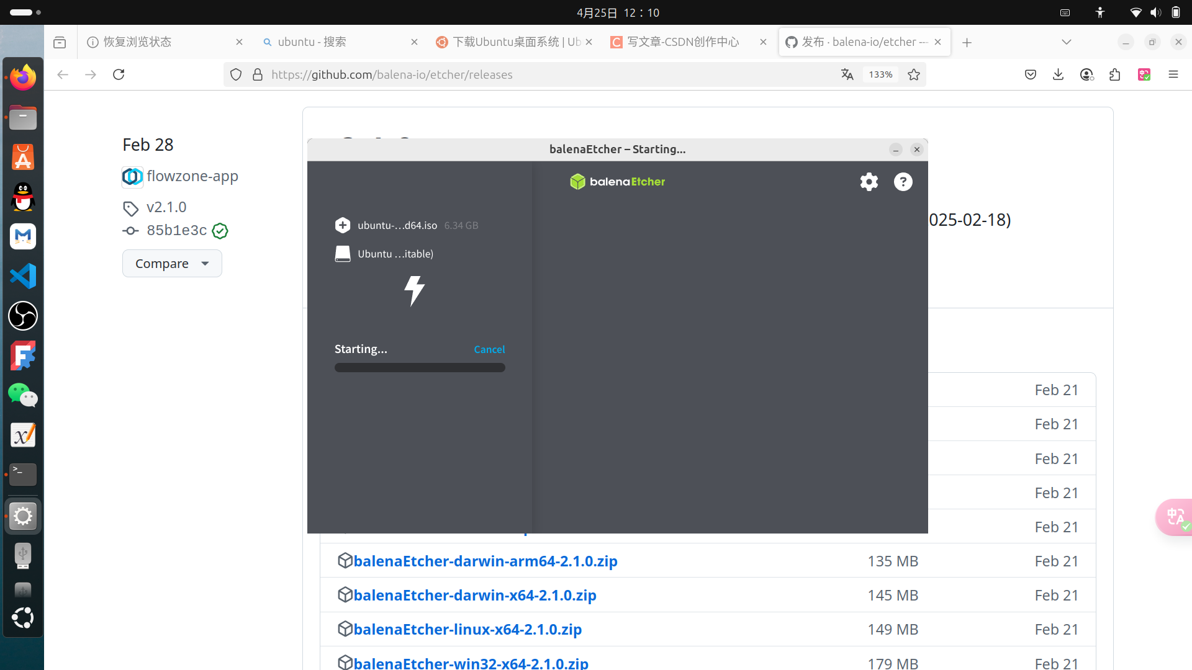1192x670 pixels.
Task: Expand the Compare dropdown
Action: (x=172, y=264)
